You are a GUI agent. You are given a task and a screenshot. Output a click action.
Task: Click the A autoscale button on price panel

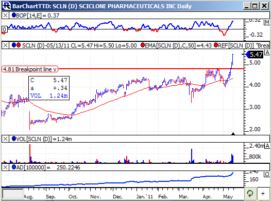(267, 52)
